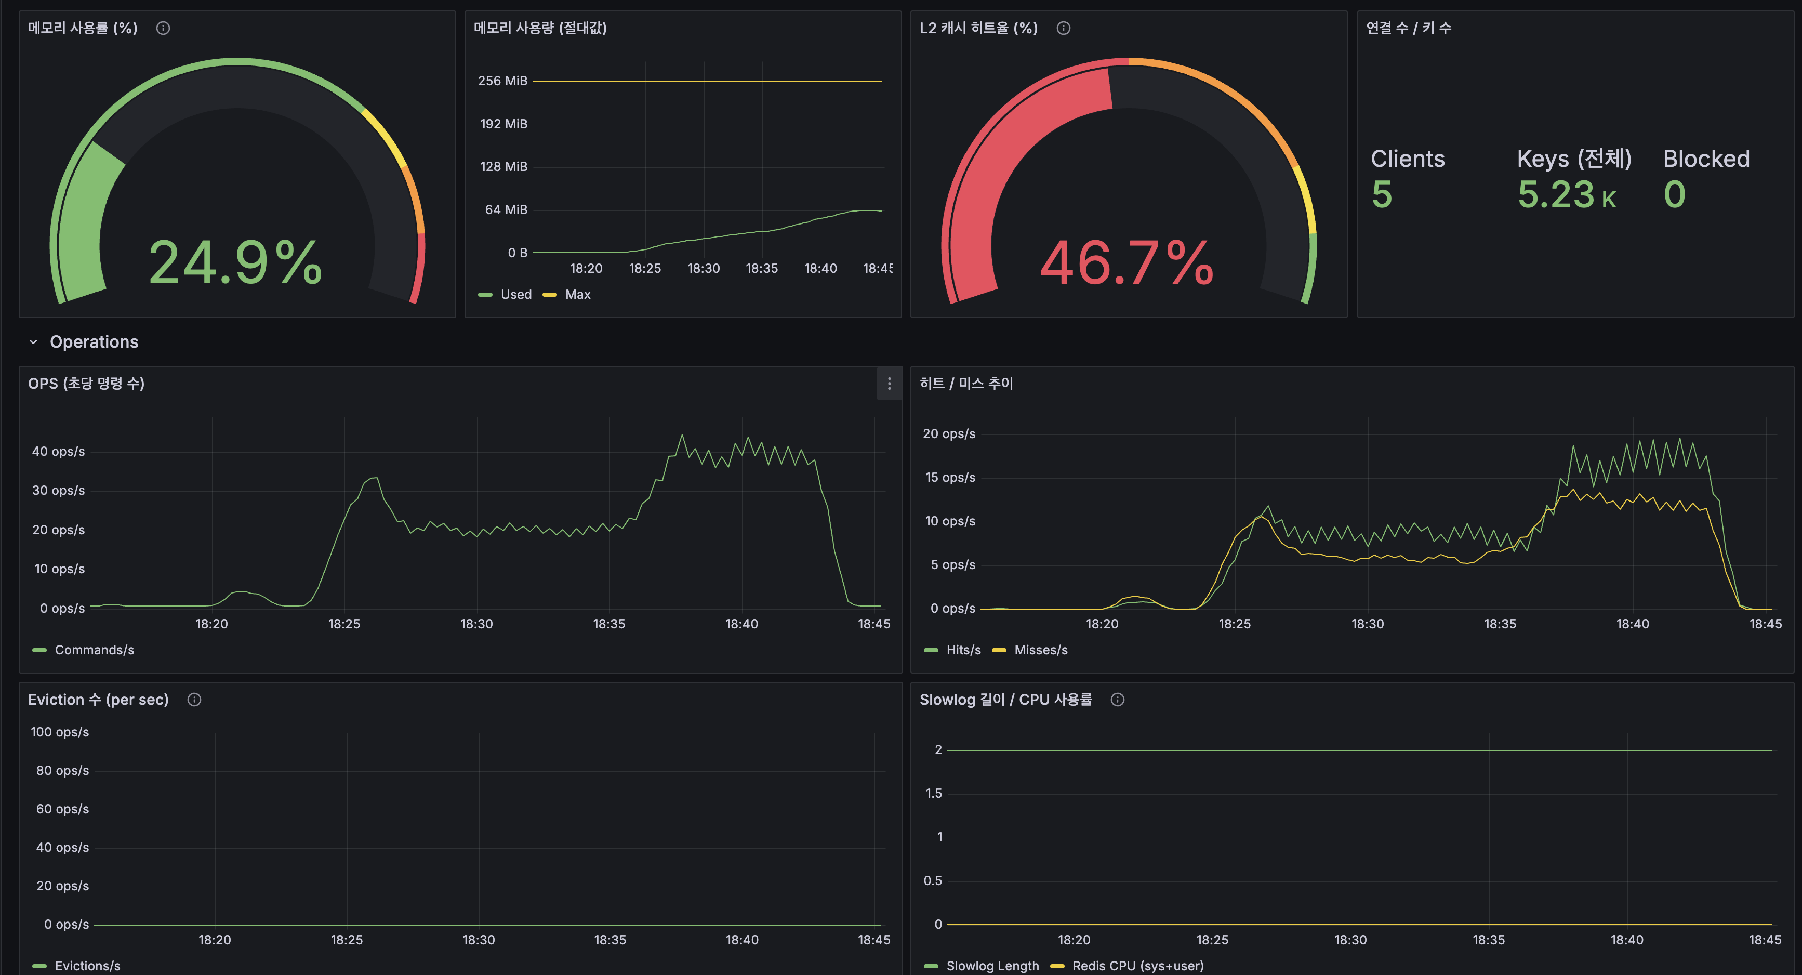This screenshot has width=1802, height=975.
Task: Collapse the Operations row chevron
Action: 33,342
